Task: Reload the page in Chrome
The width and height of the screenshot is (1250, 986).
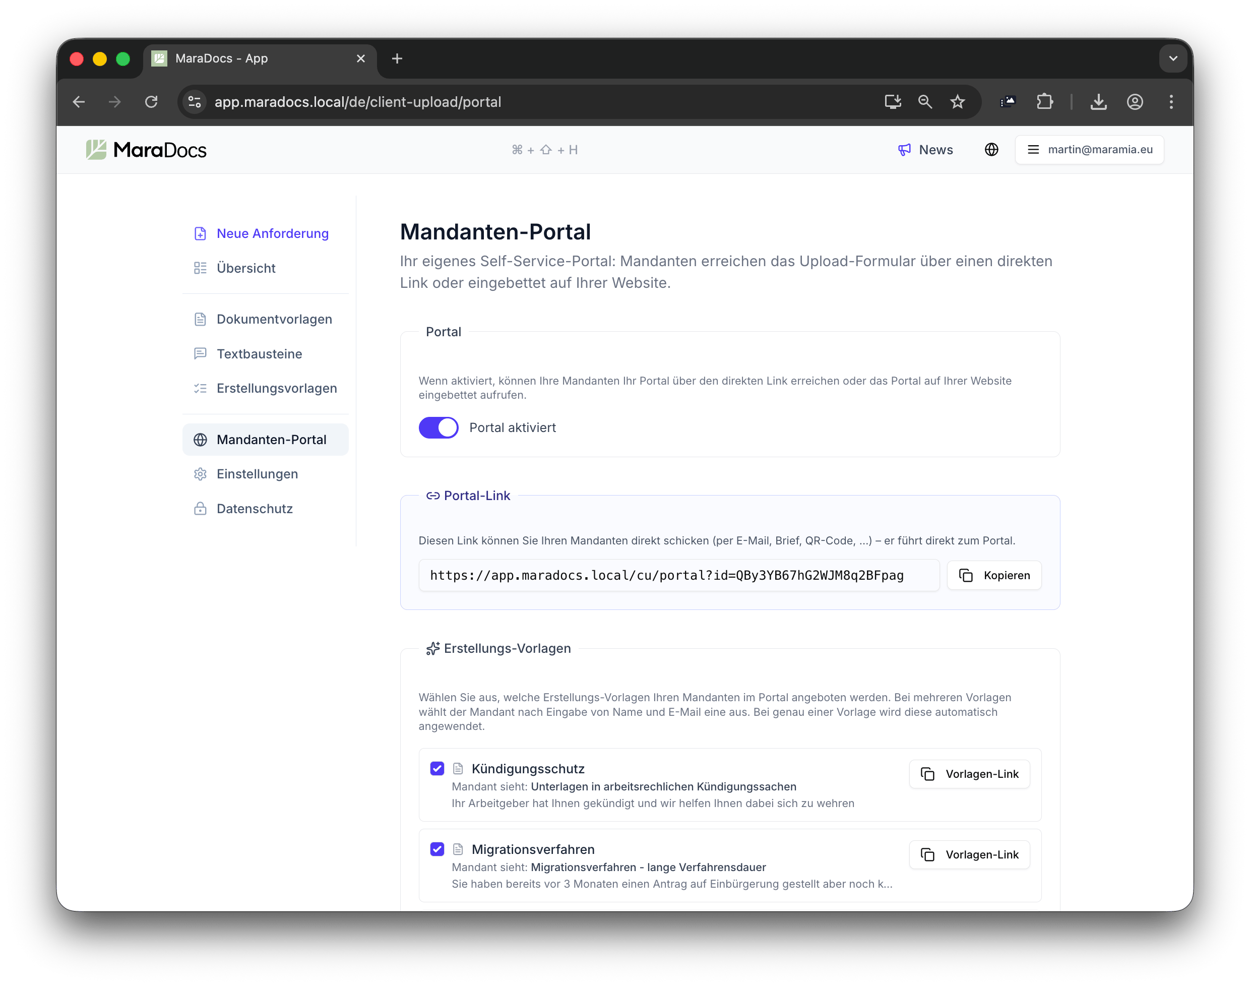Action: coord(151,102)
